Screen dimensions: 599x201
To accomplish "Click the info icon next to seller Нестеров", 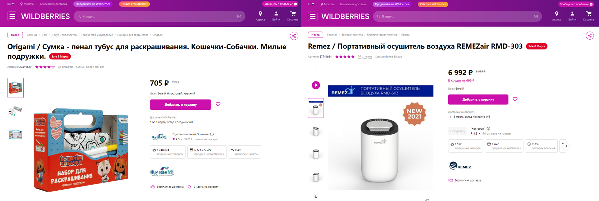I will click(x=488, y=128).
